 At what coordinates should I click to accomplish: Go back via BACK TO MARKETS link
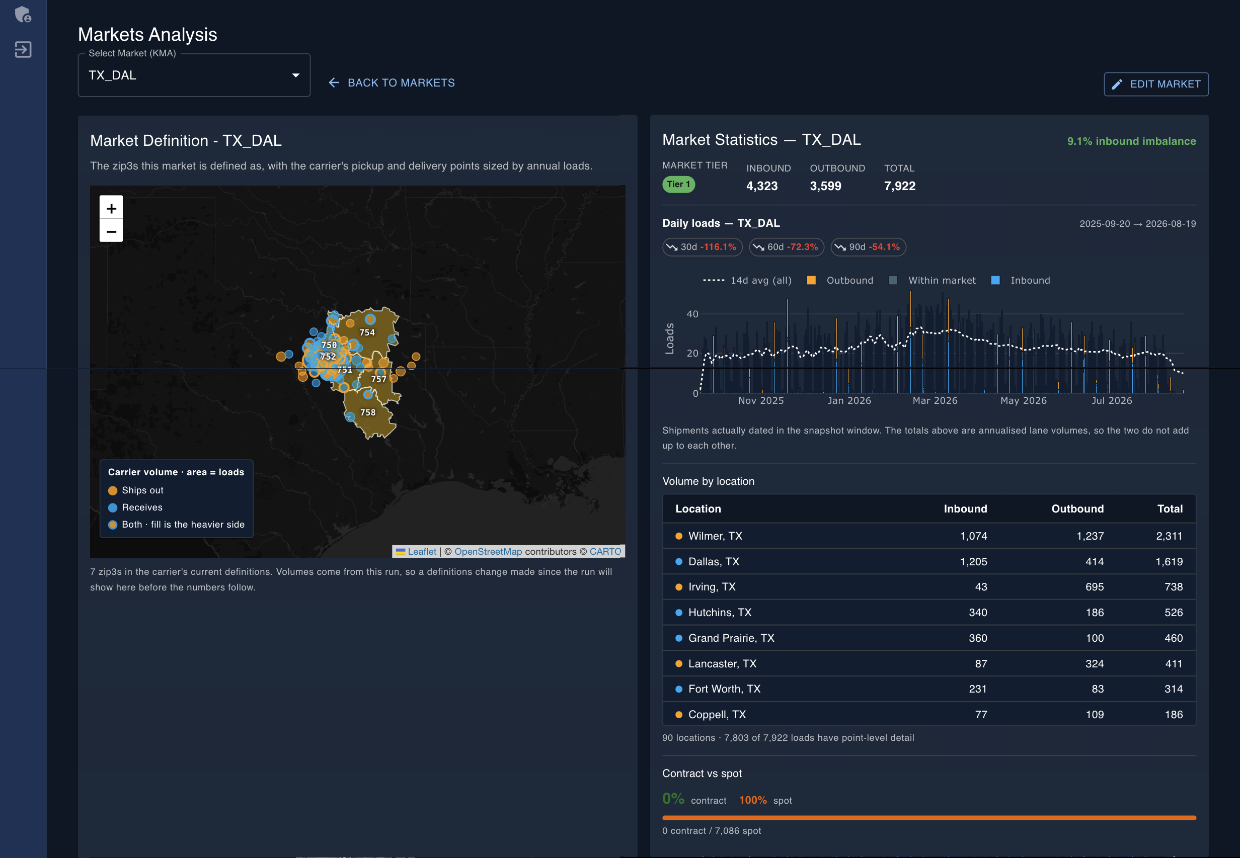392,83
